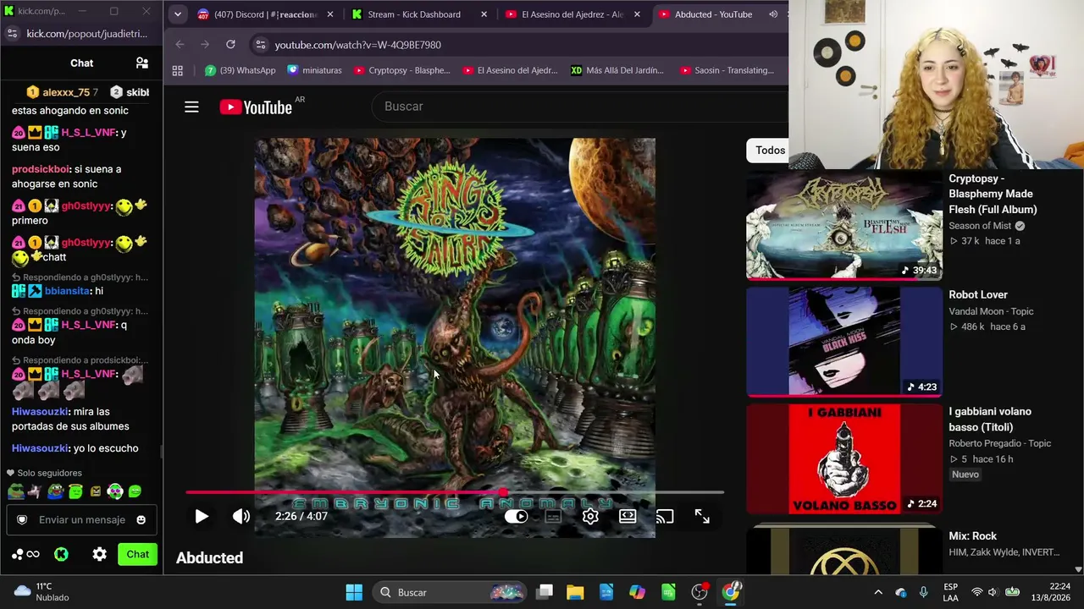Open site info for the kick.com popout
The width and height of the screenshot is (1084, 609).
(x=12, y=34)
